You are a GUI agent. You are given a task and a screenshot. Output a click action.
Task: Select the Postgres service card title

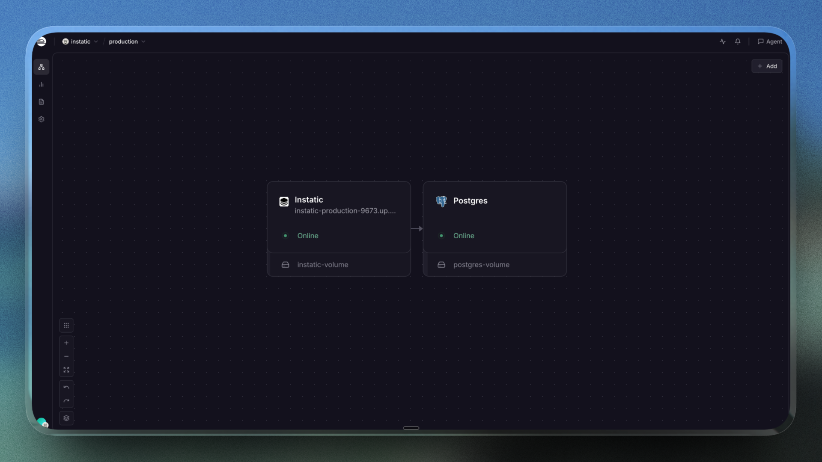[470, 201]
